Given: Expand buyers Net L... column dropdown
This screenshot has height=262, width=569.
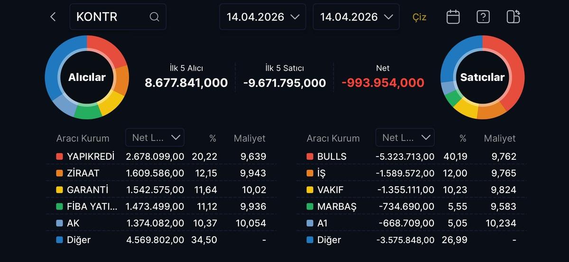Looking at the screenshot, I should coord(155,138).
